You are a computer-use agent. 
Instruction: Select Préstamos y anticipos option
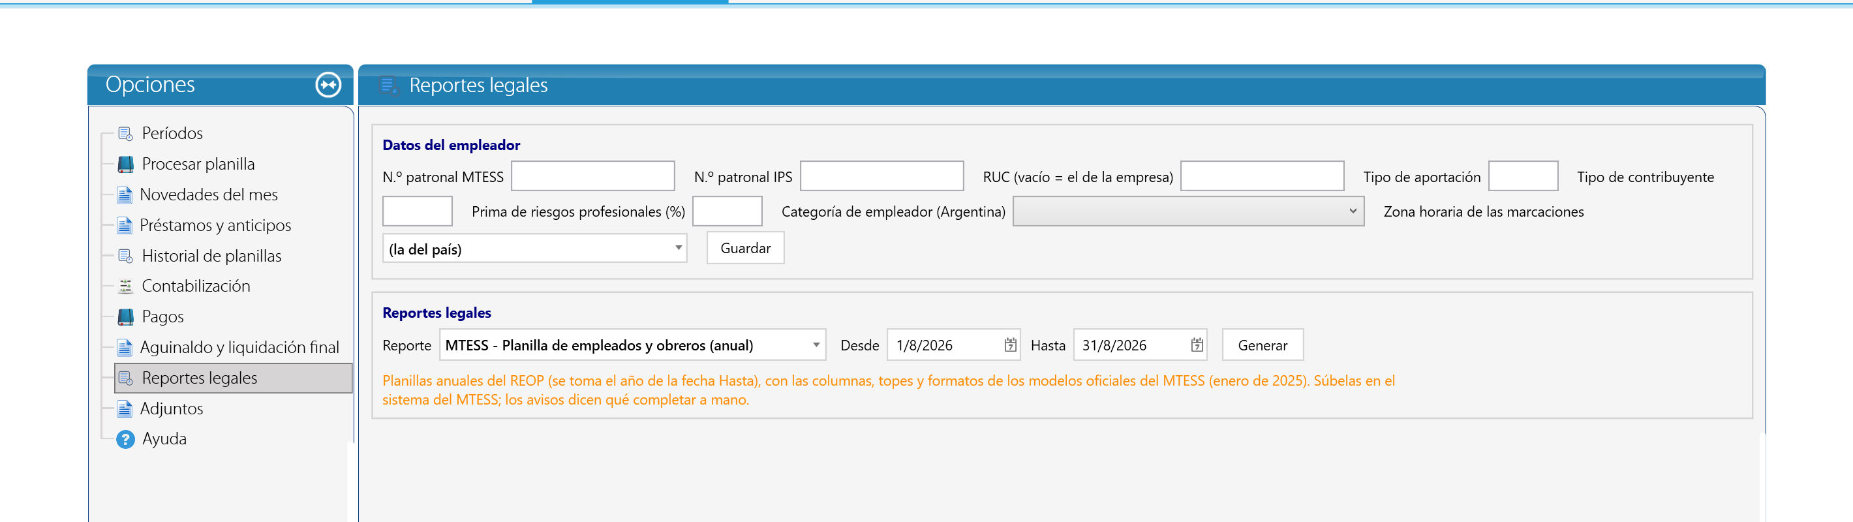(x=215, y=226)
